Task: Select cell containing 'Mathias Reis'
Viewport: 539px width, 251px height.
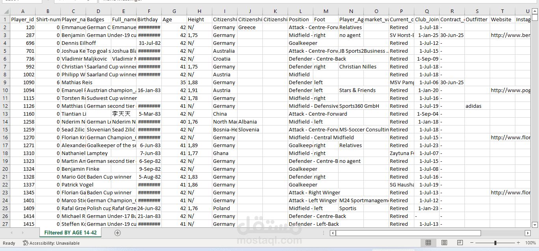Action: click(x=73, y=82)
